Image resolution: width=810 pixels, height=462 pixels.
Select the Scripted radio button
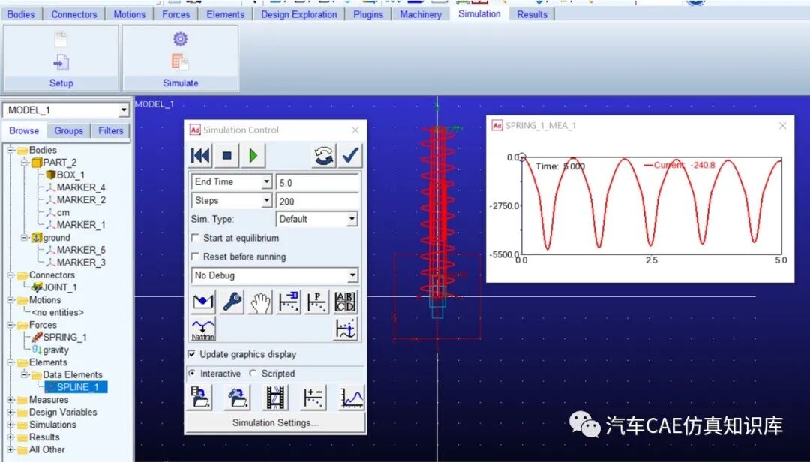tap(253, 373)
